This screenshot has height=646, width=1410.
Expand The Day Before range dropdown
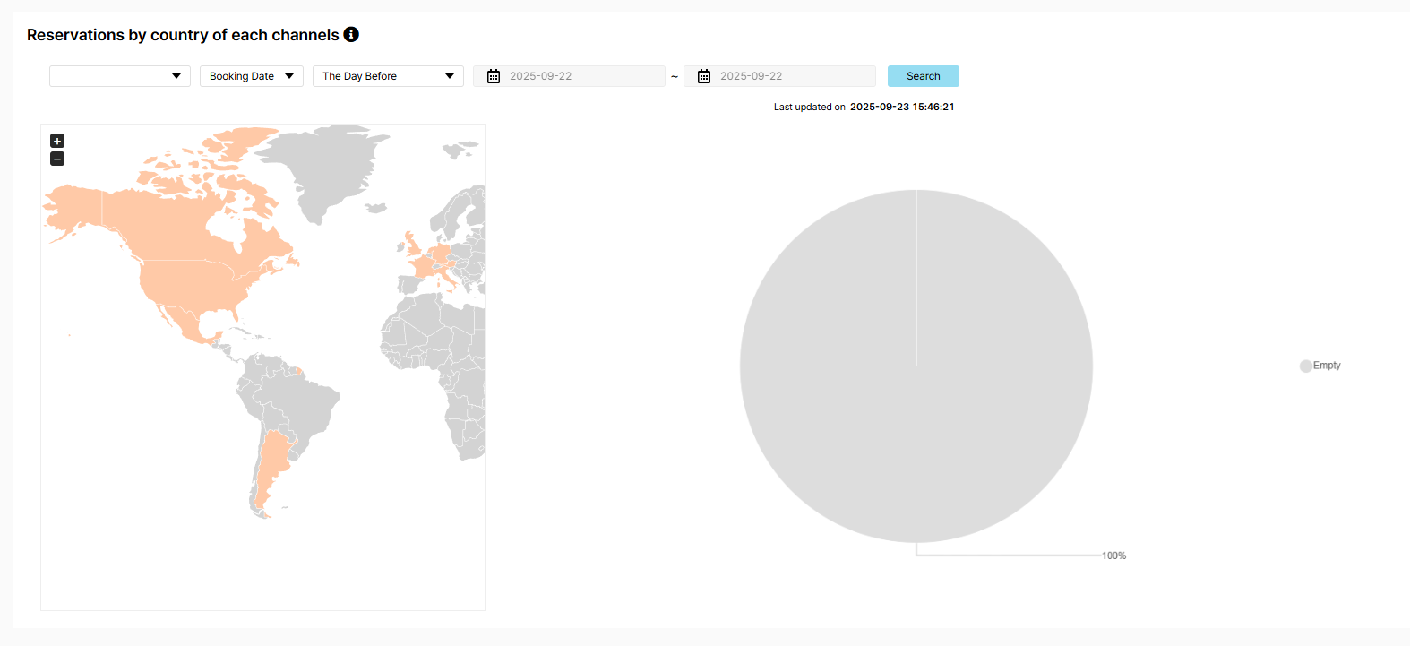tap(388, 76)
